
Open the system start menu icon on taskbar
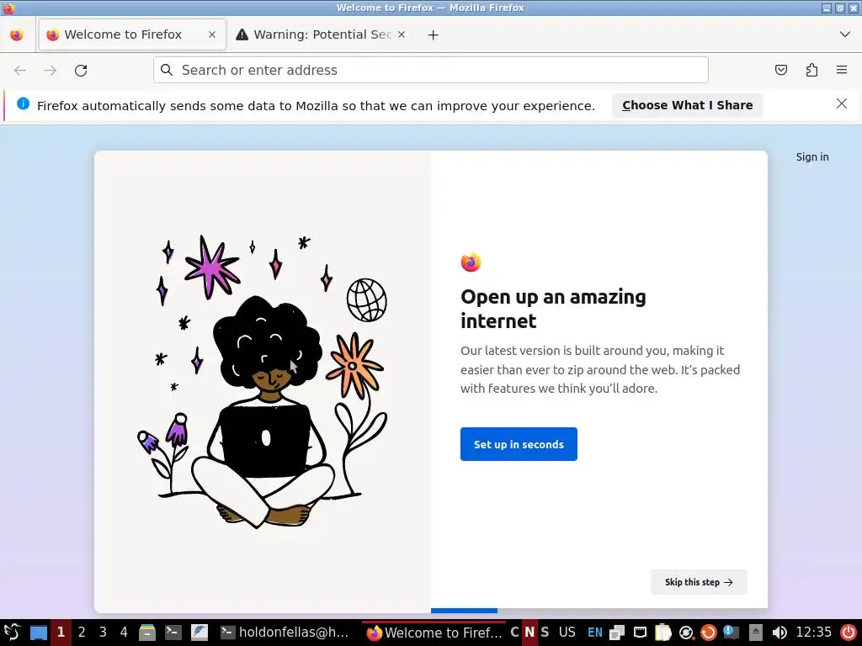(12, 633)
